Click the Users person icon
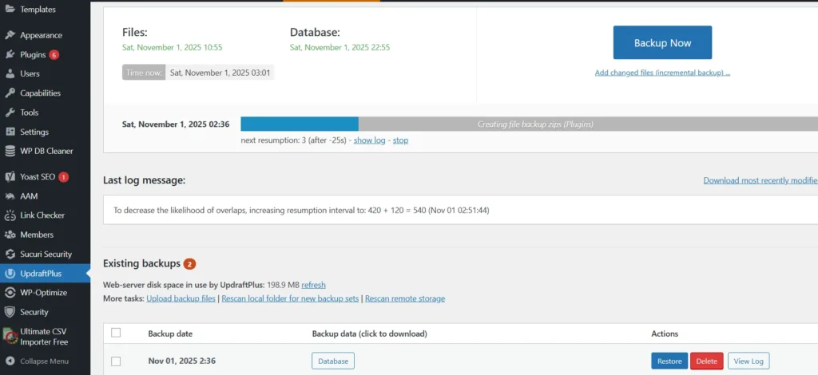Viewport: 818px width, 375px height. (10, 74)
